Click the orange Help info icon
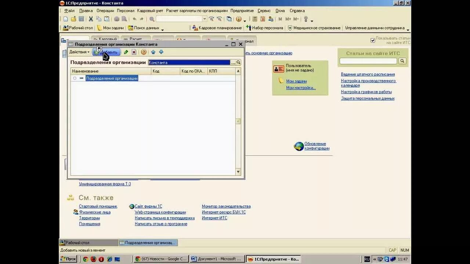470x264 pixels. (239, 19)
